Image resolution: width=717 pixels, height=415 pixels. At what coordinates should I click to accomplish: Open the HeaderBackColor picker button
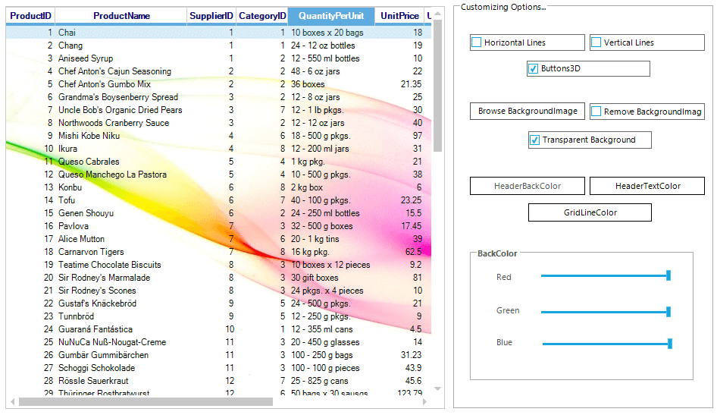pos(528,186)
